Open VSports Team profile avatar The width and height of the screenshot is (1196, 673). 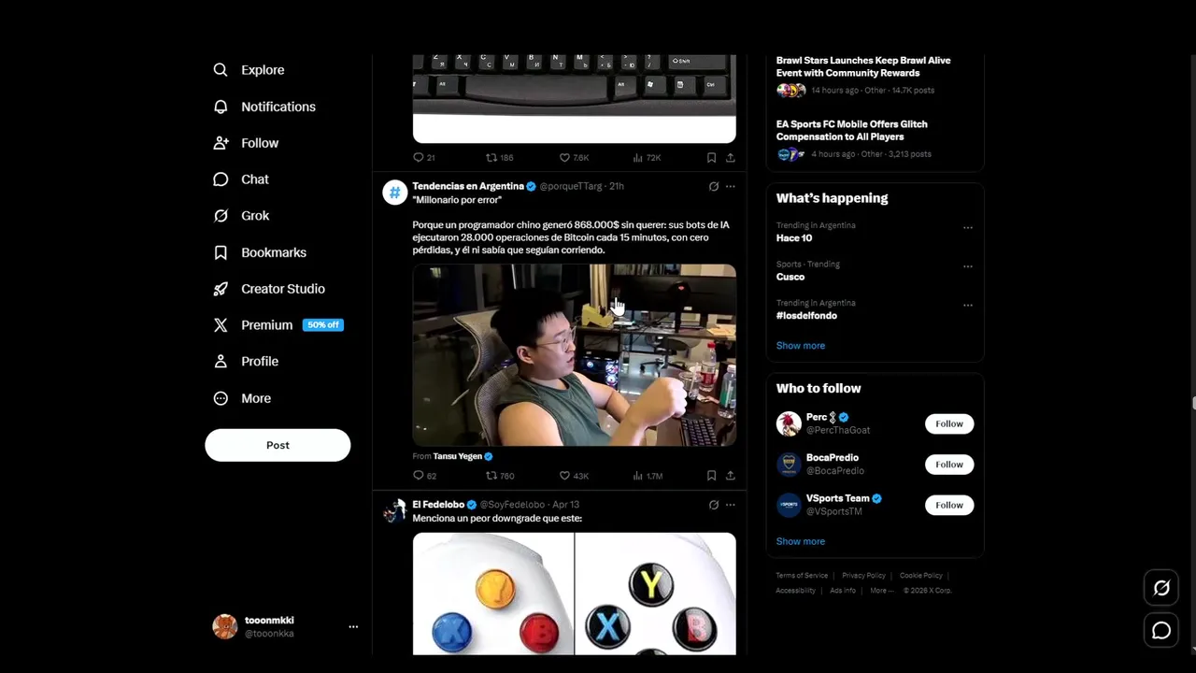(789, 505)
